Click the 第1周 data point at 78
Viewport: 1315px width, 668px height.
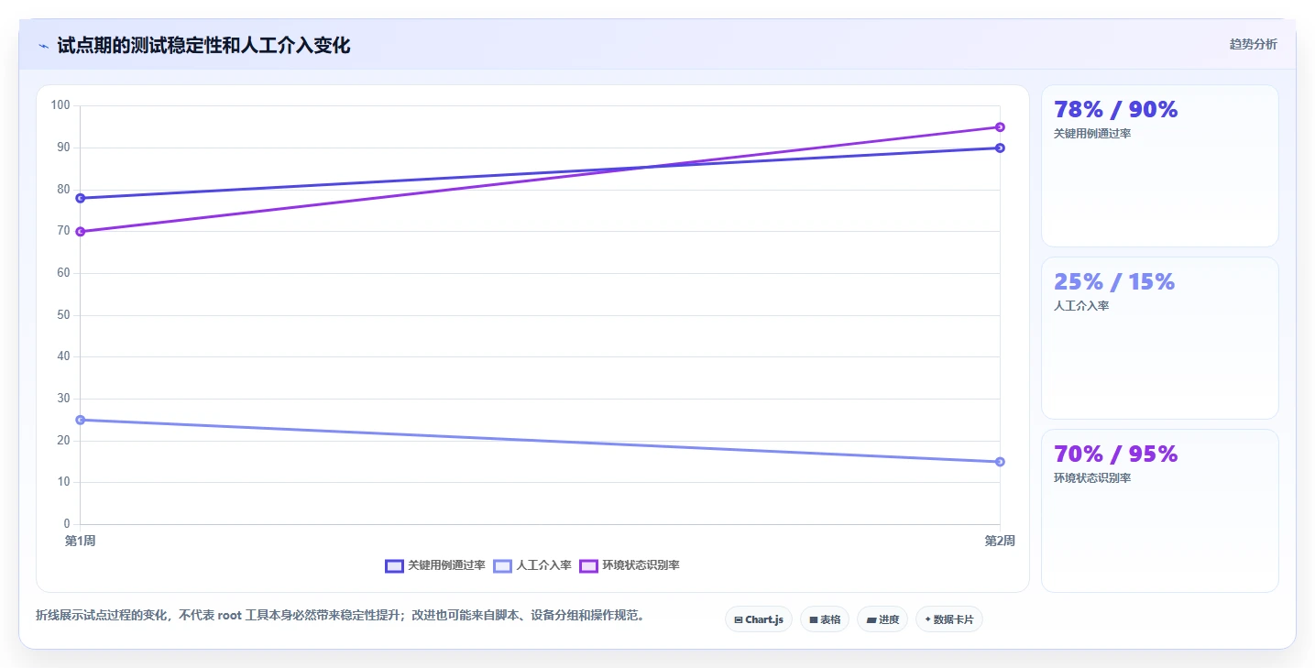tap(81, 198)
